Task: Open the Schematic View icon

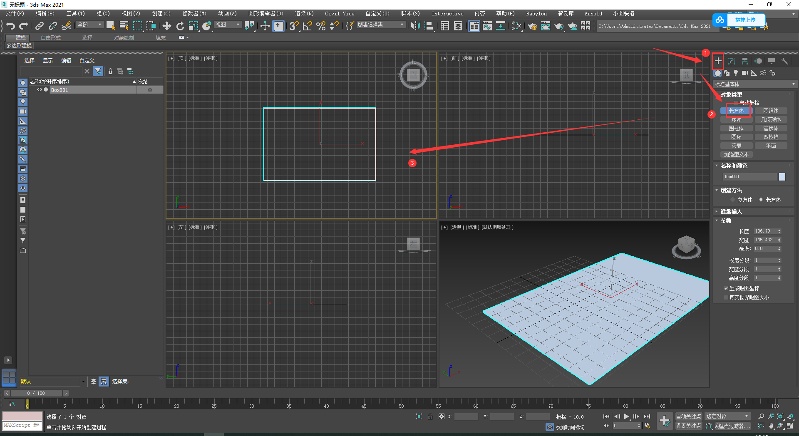Action: click(x=501, y=26)
